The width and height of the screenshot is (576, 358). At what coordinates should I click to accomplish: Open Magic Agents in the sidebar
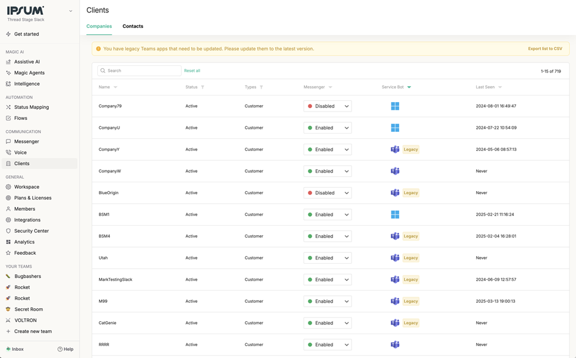tap(29, 73)
